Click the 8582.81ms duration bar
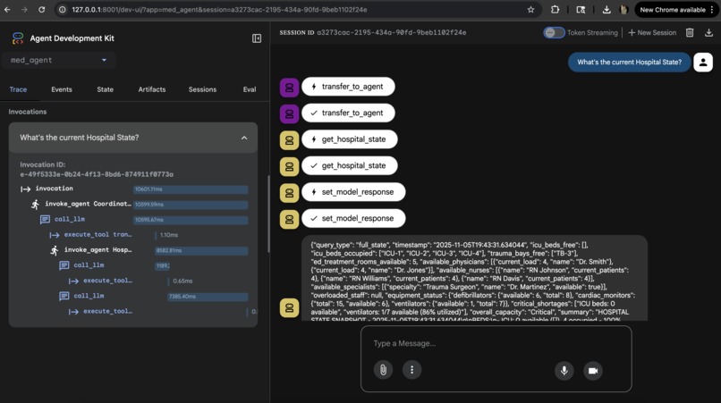The image size is (721, 403). click(x=201, y=250)
